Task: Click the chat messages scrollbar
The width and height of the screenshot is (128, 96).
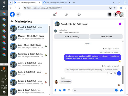Action: click(123, 75)
